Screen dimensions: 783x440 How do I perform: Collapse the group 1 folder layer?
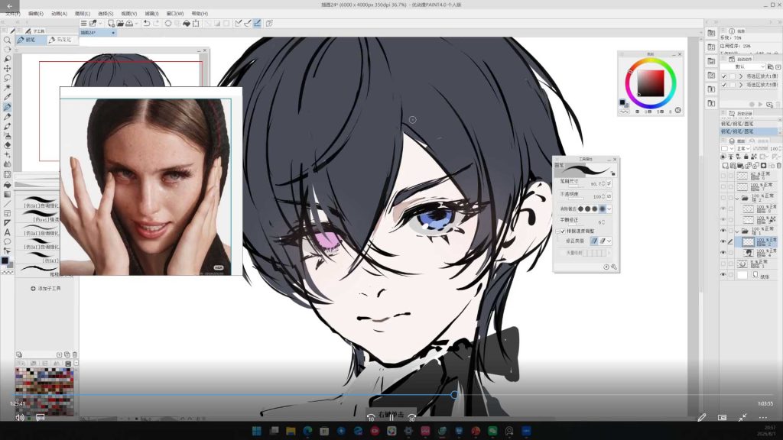click(737, 231)
